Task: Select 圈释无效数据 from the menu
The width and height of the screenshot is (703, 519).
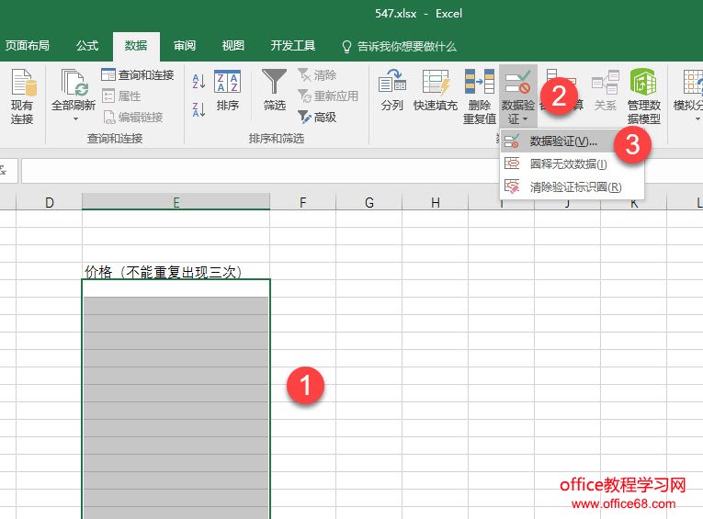Action: 568,164
